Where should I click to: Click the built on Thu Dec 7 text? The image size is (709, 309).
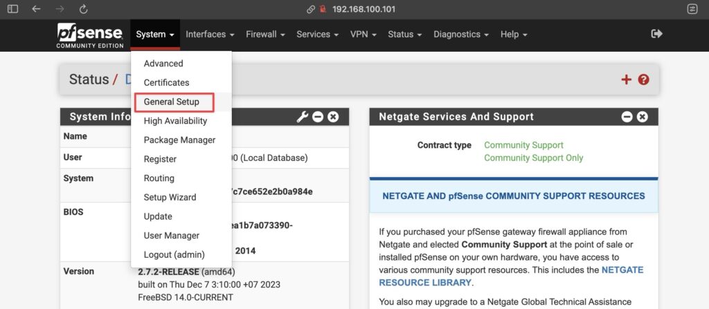pos(209,285)
